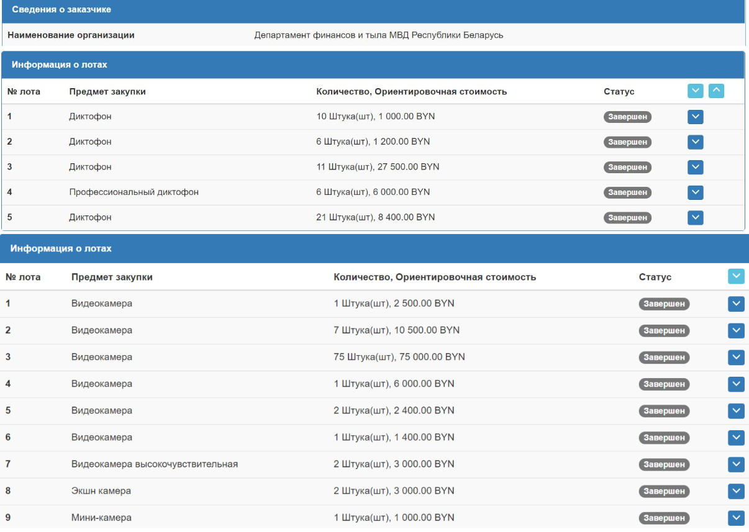Screen dimensions: 749x532
Task: Show details of the 21 Штука Диктофон lot
Action: pos(695,217)
